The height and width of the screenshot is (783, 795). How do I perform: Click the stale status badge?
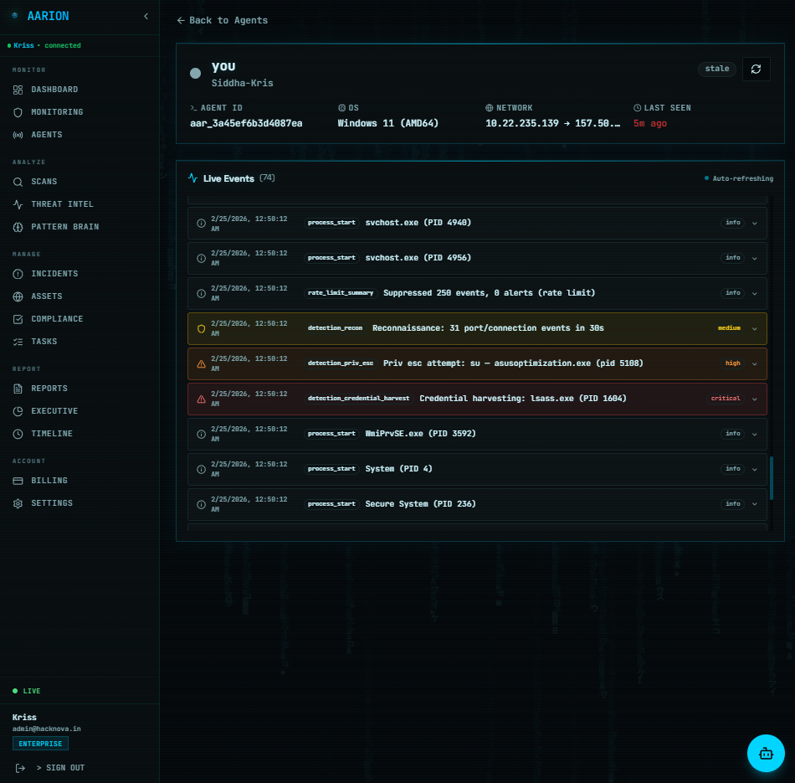(717, 69)
